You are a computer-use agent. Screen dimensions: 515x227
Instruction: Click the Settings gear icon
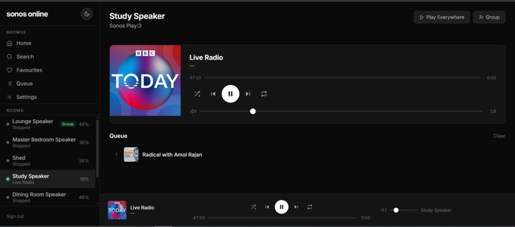(x=10, y=97)
